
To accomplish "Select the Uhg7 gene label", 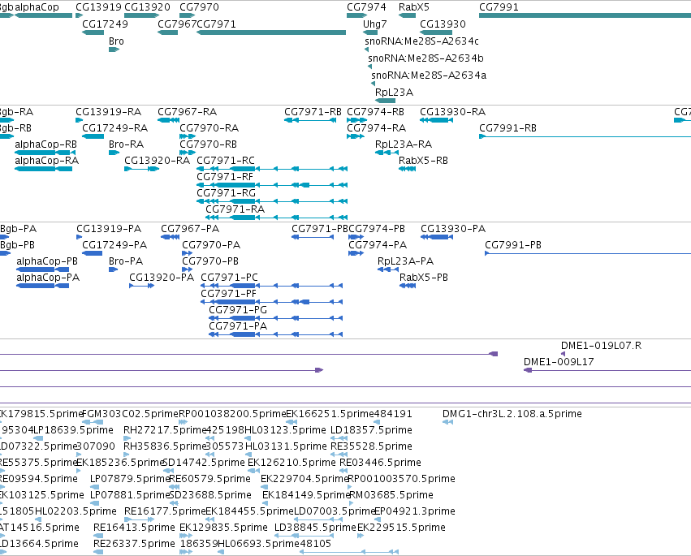I will [375, 24].
